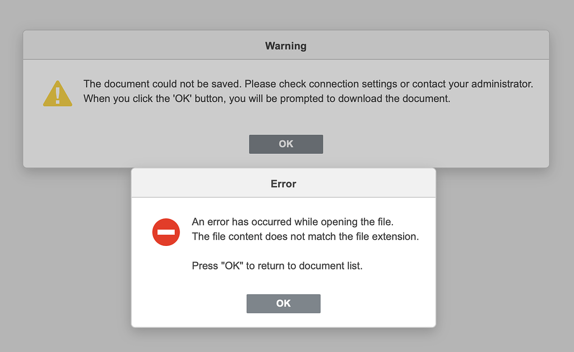The height and width of the screenshot is (352, 574).
Task: Click gray background left of Error dialog
Action: [67, 253]
